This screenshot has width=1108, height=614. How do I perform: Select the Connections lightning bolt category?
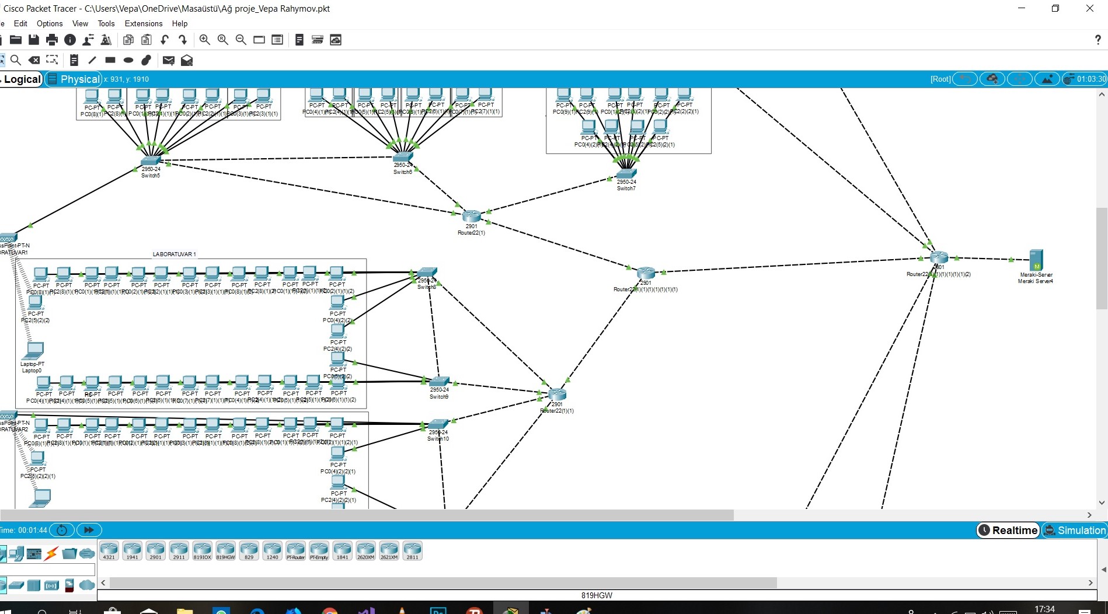[51, 553]
